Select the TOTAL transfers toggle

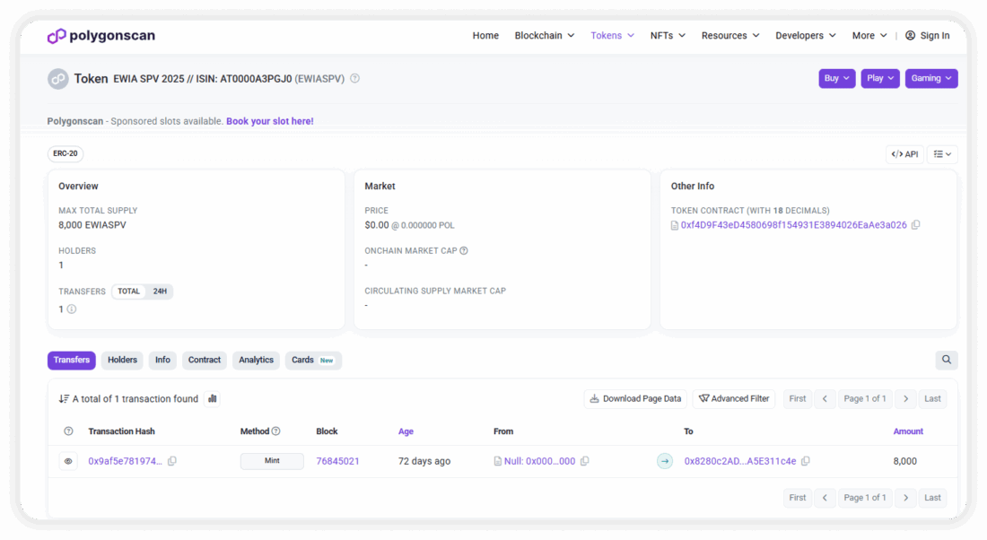point(129,292)
